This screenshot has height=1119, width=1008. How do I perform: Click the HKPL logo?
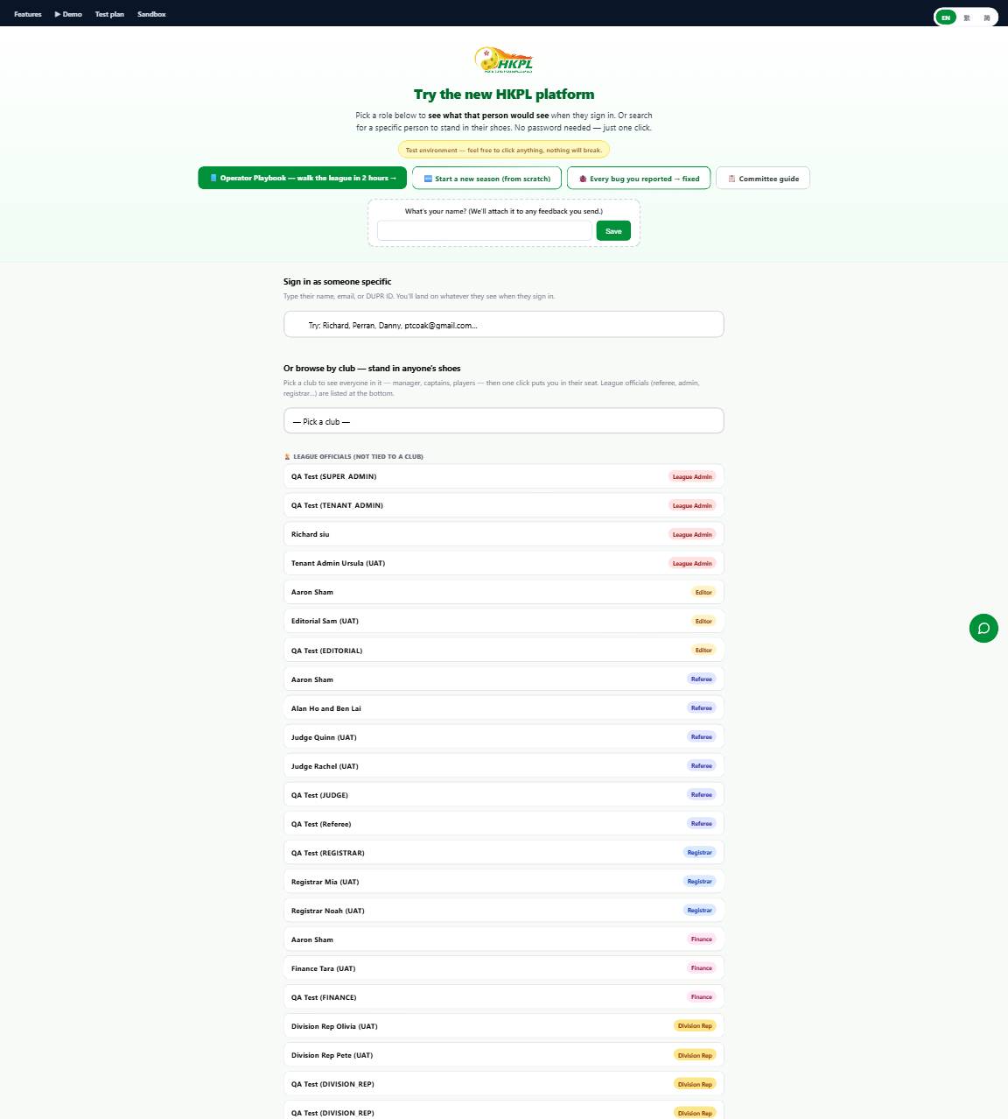pyautogui.click(x=504, y=60)
